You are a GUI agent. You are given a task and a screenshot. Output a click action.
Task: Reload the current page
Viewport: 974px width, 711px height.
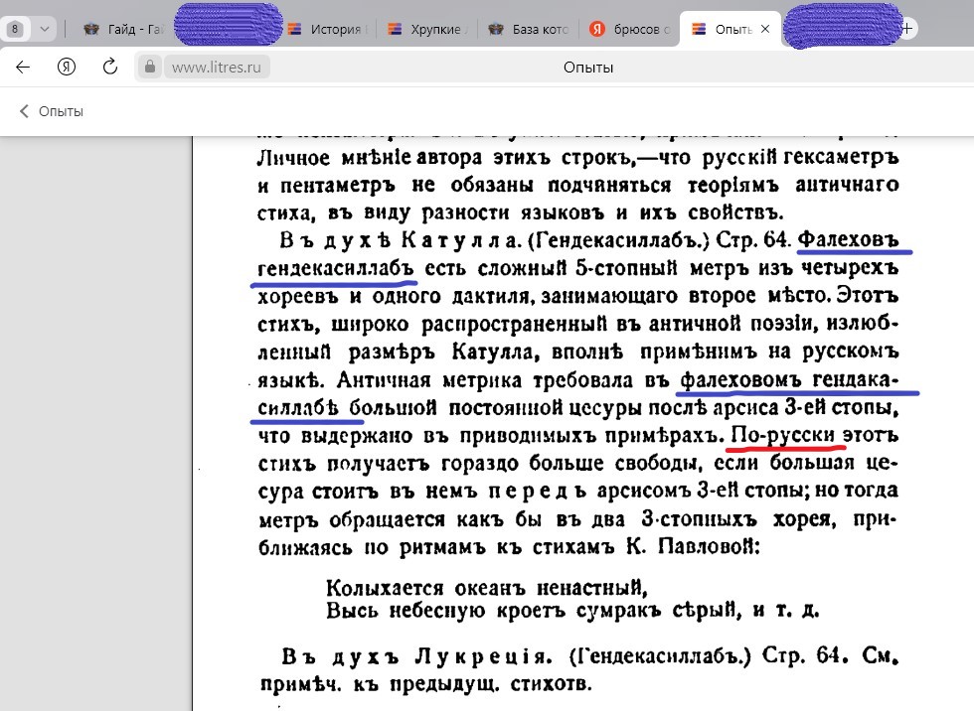click(110, 68)
